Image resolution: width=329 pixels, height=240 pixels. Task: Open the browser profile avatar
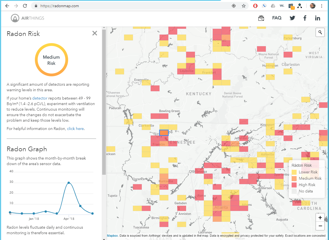click(312, 6)
